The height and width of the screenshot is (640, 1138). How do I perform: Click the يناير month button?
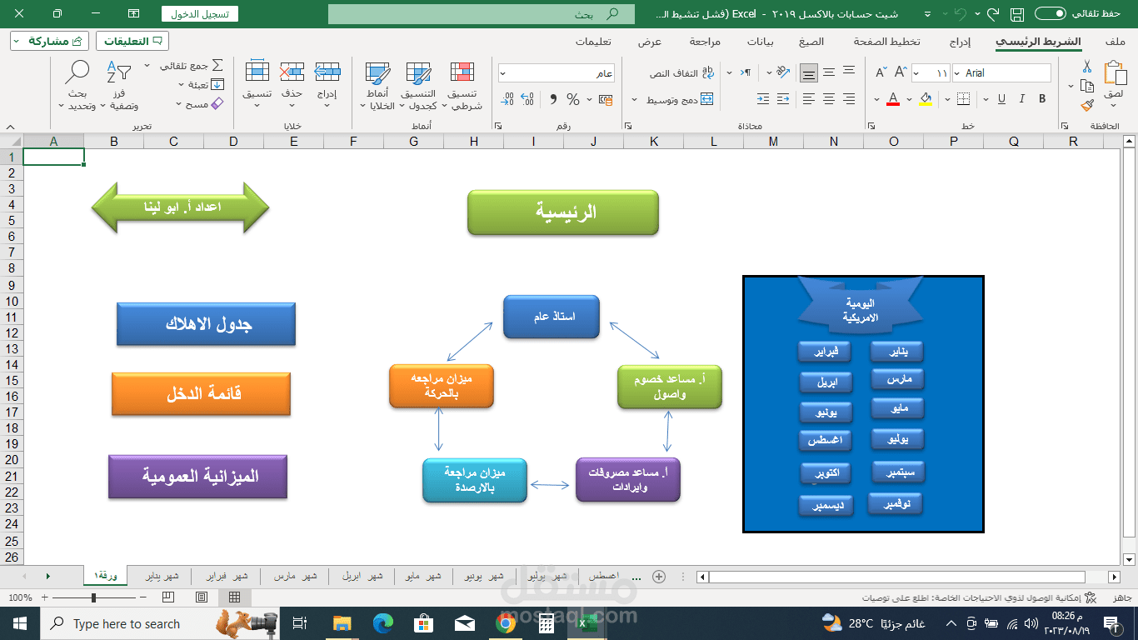pos(896,351)
